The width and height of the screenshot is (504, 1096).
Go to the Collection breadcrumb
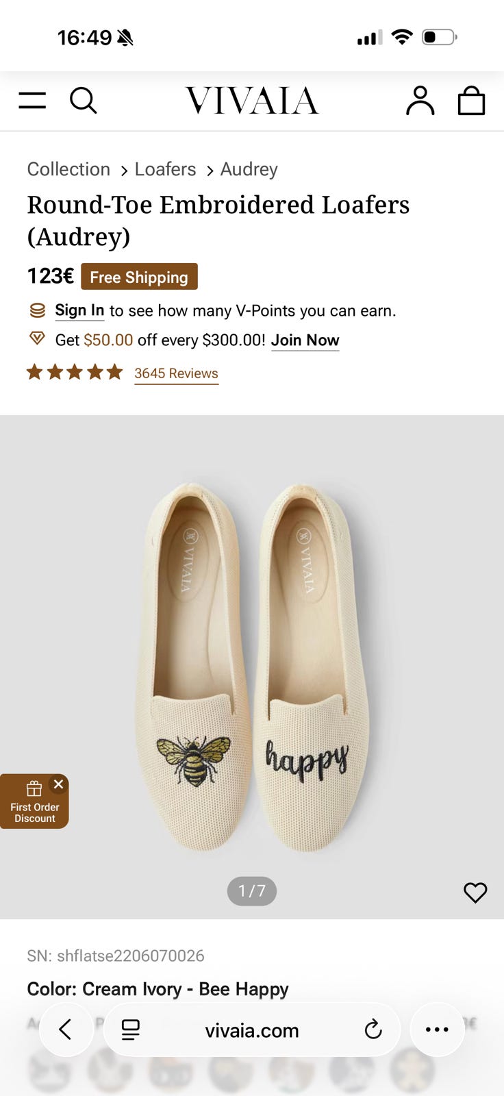(68, 169)
